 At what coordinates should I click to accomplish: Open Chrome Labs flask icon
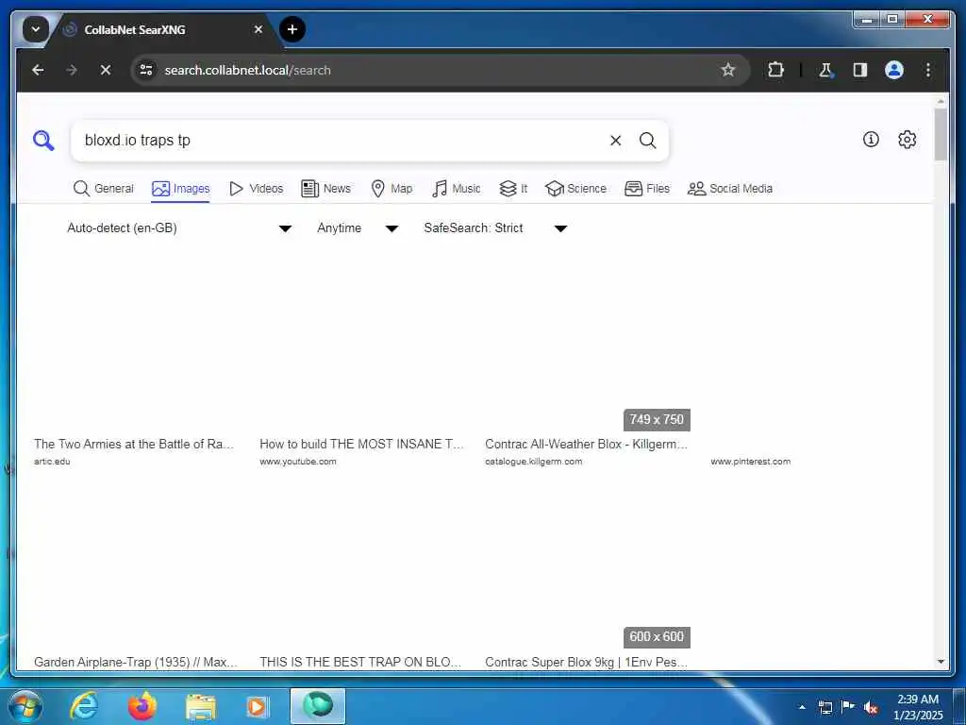825,70
